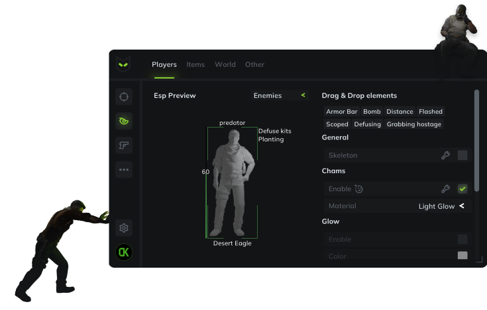Screen dimensions: 487x310
Task: Click the 'Desert Eagle' weapon label
Action: click(233, 243)
